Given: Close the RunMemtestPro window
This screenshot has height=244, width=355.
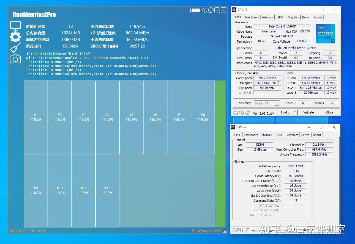Looking at the screenshot, I should coord(223,10).
